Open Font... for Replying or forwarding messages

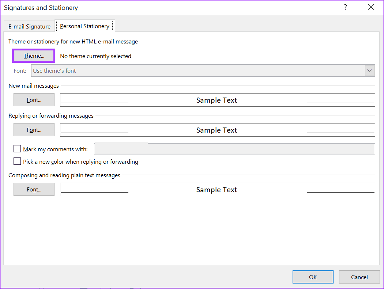pyautogui.click(x=34, y=130)
